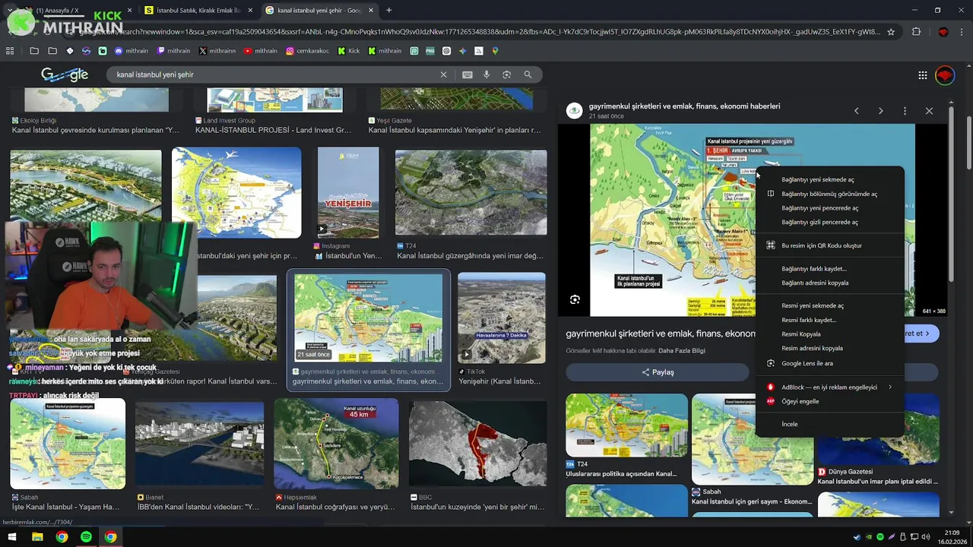
Task: Open the TikTok Yenişehir video thumbnail
Action: pos(501,318)
